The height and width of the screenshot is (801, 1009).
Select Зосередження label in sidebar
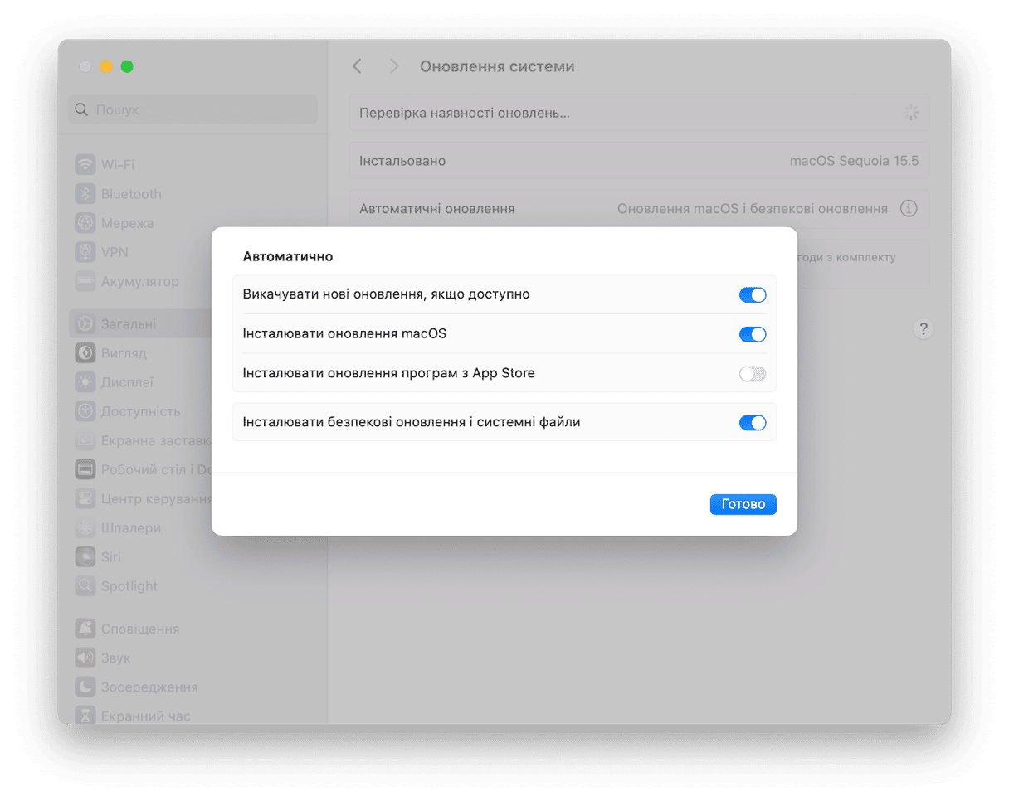[149, 687]
